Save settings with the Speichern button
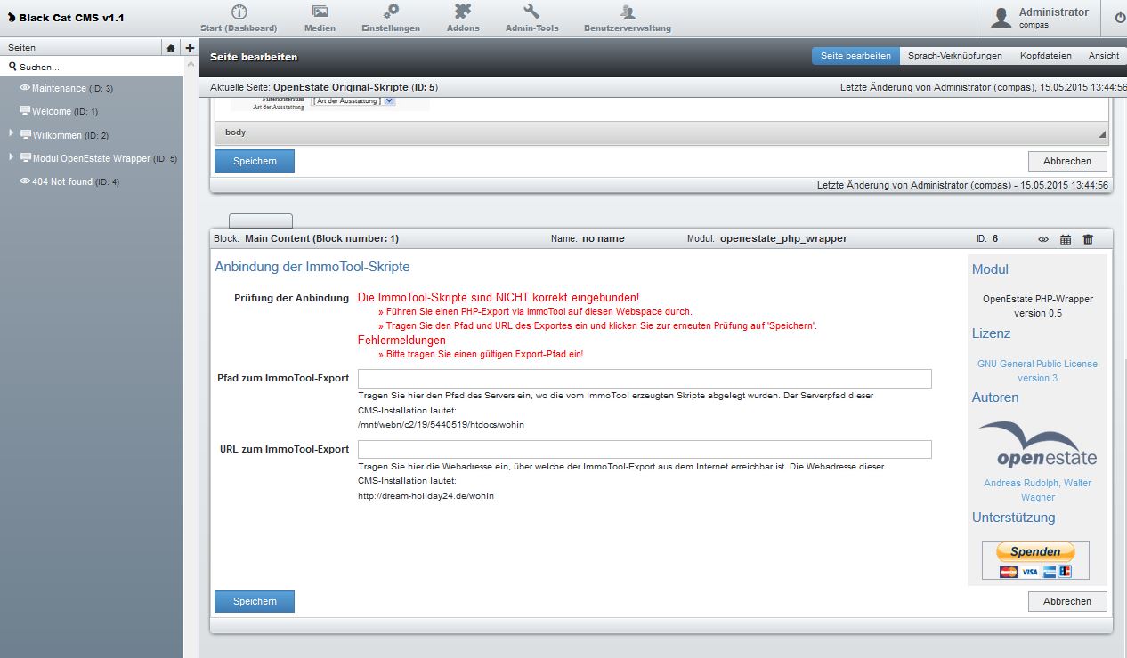 [x=254, y=601]
